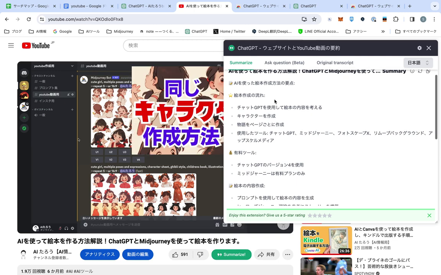This screenshot has width=441, height=275.
Task: Toggle the Chrome side panel
Action: pos(412,19)
